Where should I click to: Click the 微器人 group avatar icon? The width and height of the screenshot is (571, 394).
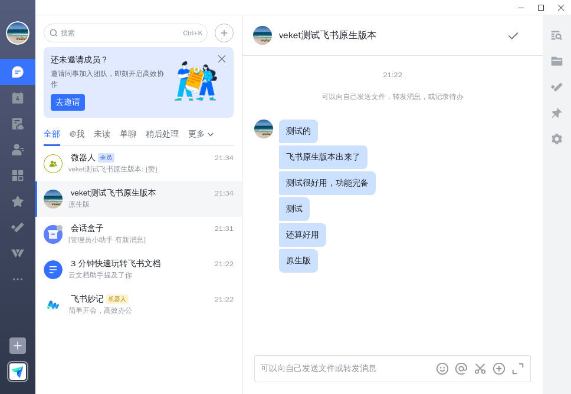(x=53, y=164)
